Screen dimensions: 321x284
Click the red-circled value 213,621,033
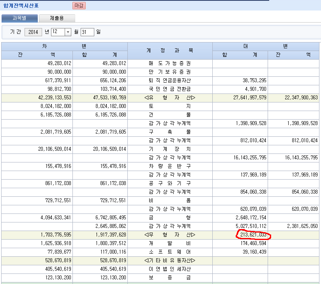253,235
